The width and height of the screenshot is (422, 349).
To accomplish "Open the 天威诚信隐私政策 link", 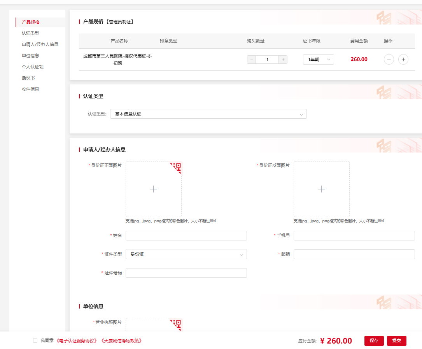I will [x=121, y=341].
